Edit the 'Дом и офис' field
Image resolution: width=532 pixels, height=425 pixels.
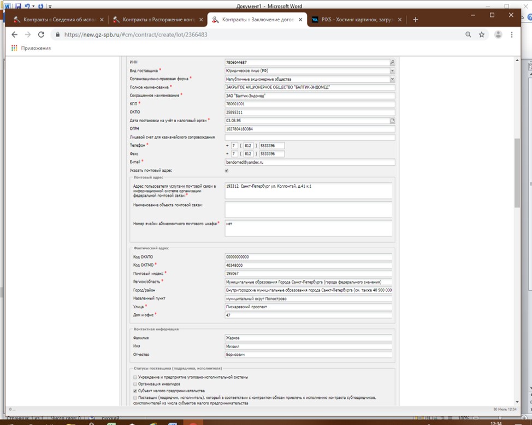pos(309,315)
